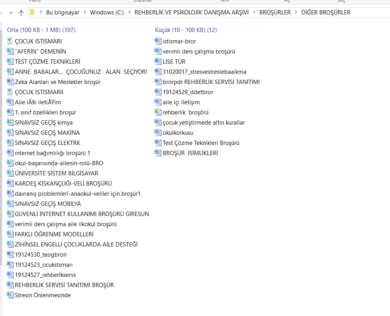Image resolution: width=390 pixels, height=316 pixels.
Task: Click the folder icon in the address bar
Action: [x=32, y=12]
